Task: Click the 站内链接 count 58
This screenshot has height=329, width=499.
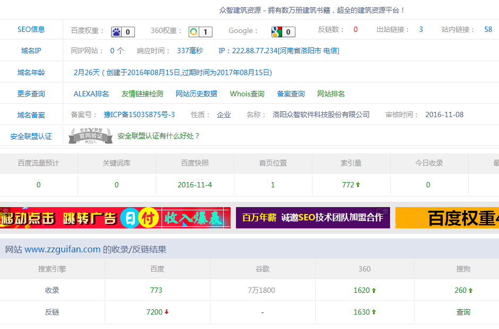Action: (x=488, y=30)
